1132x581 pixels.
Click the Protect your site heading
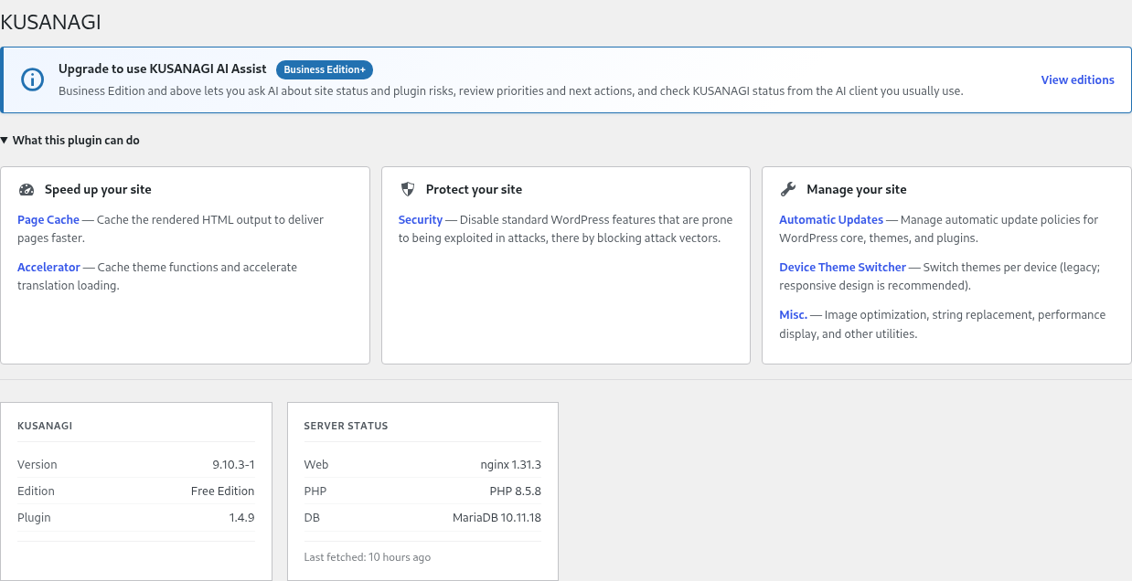[x=474, y=190]
